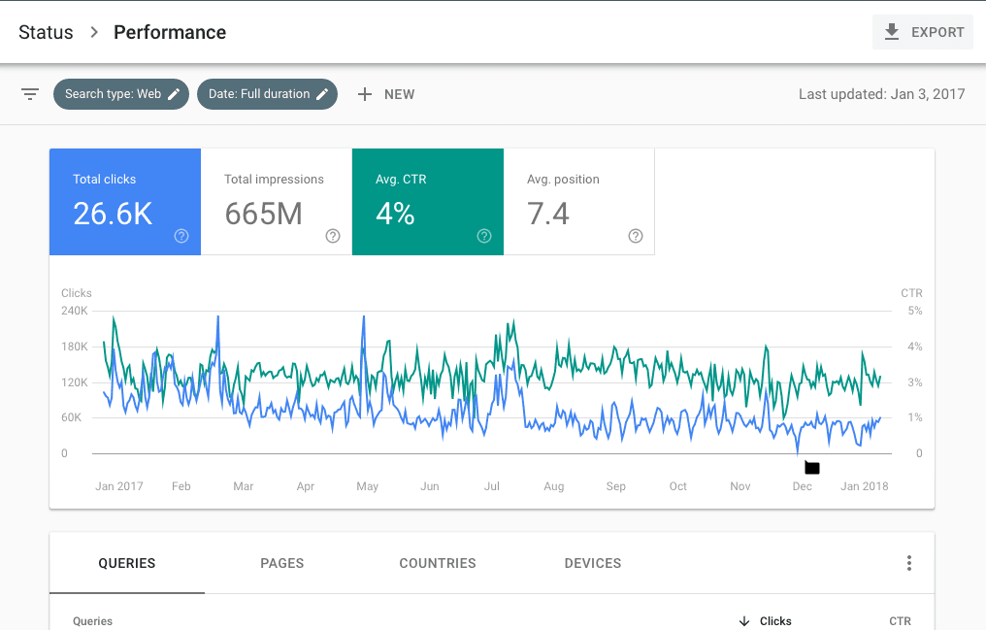
Task: Toggle the Total clicks metric card
Action: 125,202
